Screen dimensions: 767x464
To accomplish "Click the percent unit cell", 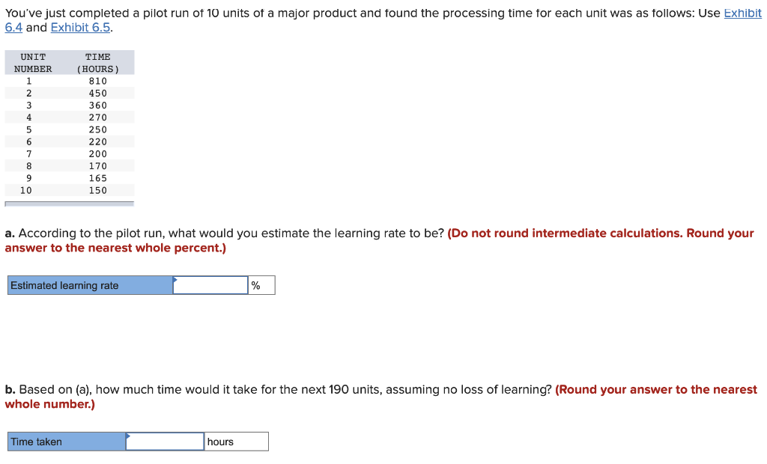I will (x=261, y=285).
